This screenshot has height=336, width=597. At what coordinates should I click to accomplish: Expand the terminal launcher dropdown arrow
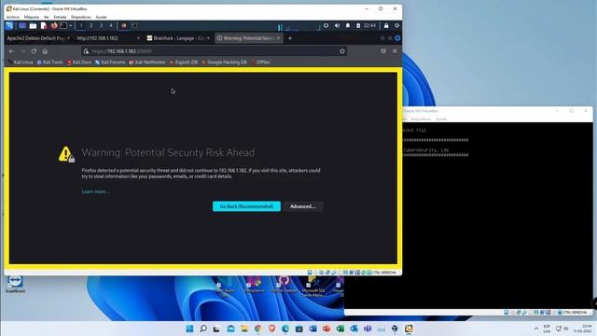tap(71, 25)
